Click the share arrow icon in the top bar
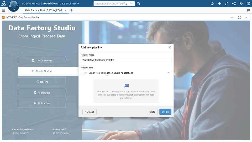Image resolution: width=252 pixels, height=142 pixels. click(x=227, y=3)
